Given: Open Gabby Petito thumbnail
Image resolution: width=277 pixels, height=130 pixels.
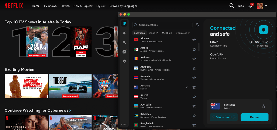Looking at the screenshot, I should coord(70,122).
